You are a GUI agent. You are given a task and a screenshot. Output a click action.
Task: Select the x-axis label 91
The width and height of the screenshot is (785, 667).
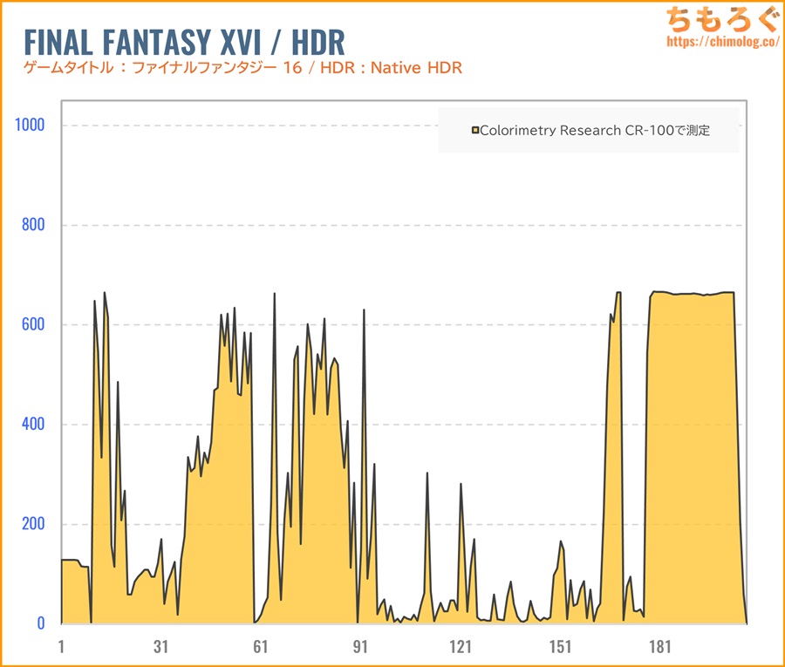[360, 647]
